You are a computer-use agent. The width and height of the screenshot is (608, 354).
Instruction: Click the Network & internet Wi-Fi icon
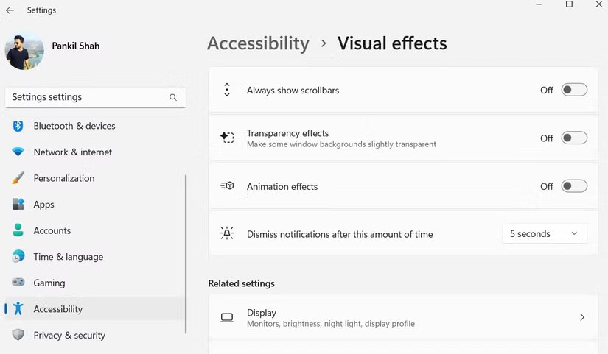click(18, 152)
